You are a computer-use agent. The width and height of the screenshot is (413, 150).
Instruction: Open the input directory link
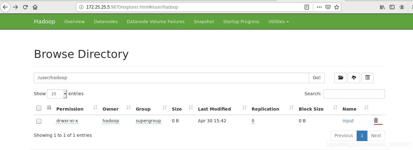348,121
